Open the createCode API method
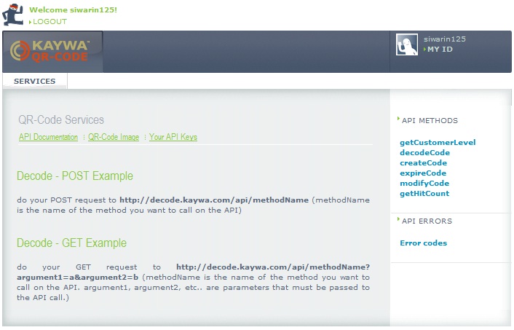 (x=423, y=162)
